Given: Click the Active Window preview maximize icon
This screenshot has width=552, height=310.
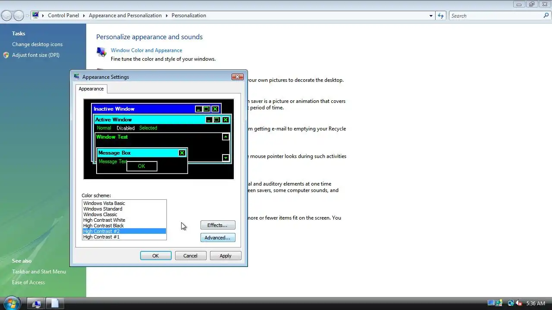Looking at the screenshot, I should click(217, 120).
